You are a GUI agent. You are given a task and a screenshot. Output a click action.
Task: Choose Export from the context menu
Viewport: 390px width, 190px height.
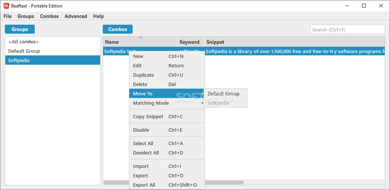(167, 175)
